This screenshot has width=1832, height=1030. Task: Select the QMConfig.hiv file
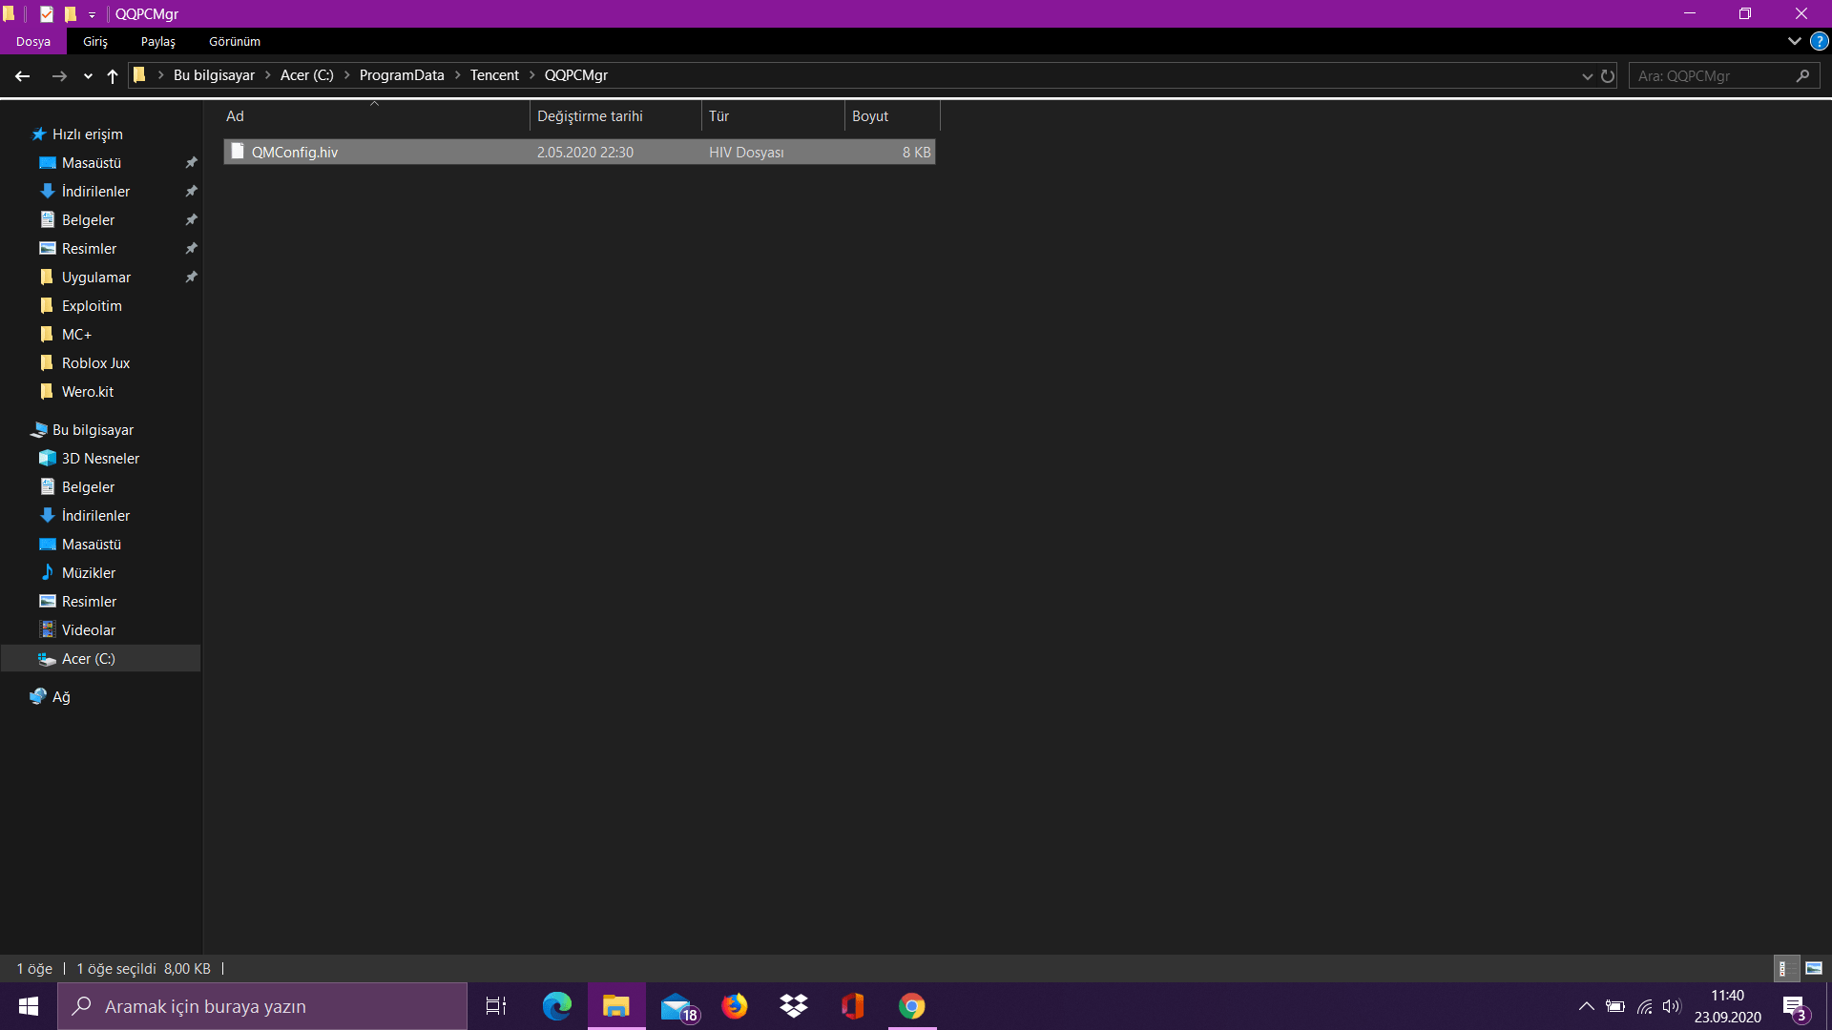(x=579, y=152)
